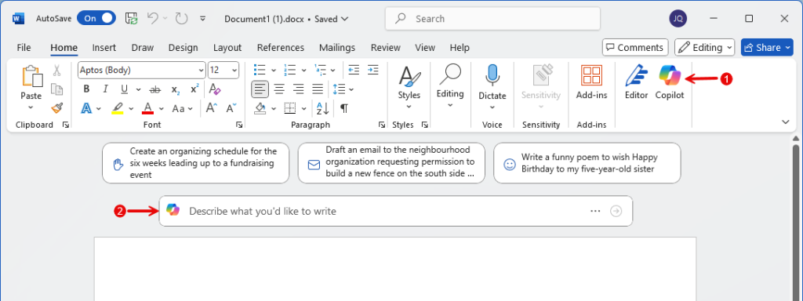
Task: Open Change Case Aa dropdown
Action: (x=182, y=108)
